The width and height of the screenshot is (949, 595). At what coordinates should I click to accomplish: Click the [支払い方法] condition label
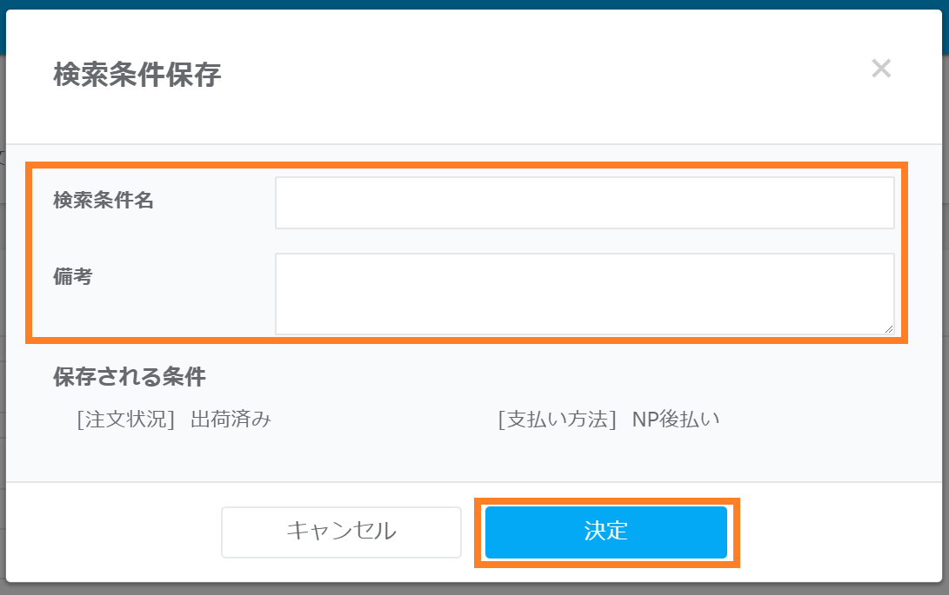pyautogui.click(x=557, y=420)
